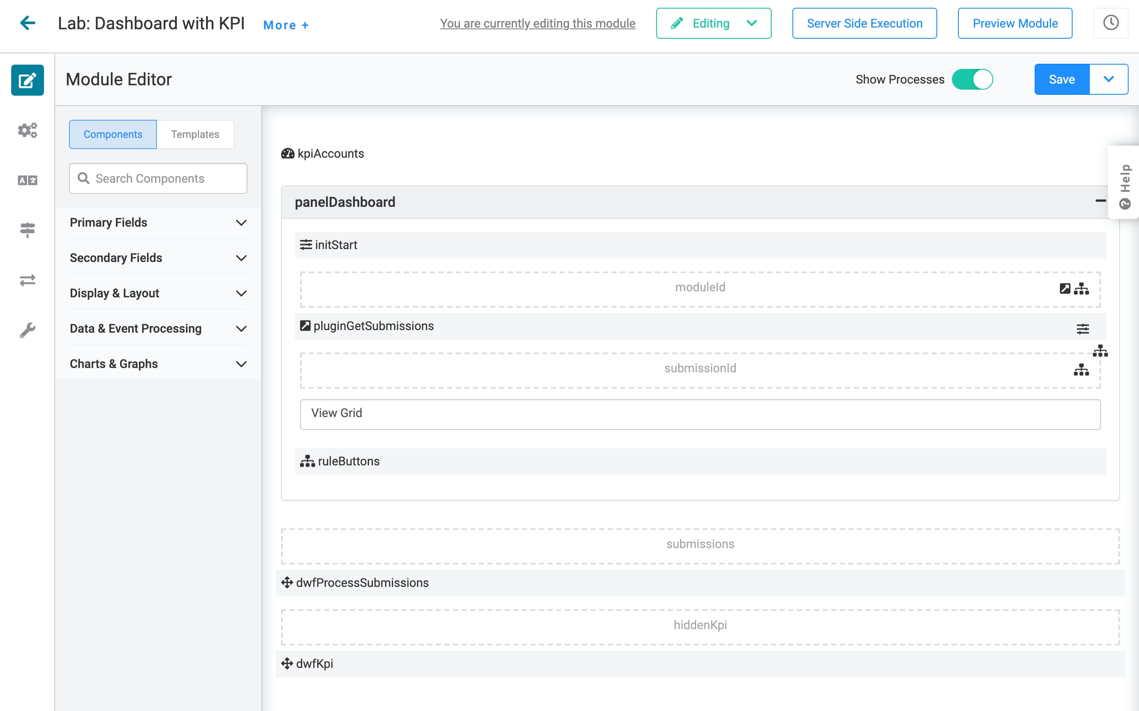Select the submissions hidden component
1139x711 pixels.
[x=700, y=546]
